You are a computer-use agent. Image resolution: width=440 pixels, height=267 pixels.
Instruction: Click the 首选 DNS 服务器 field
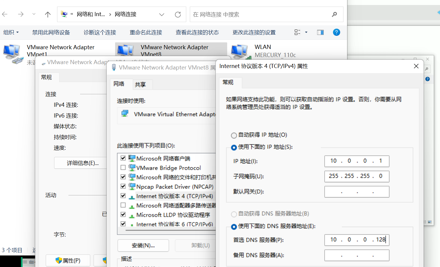357,240
